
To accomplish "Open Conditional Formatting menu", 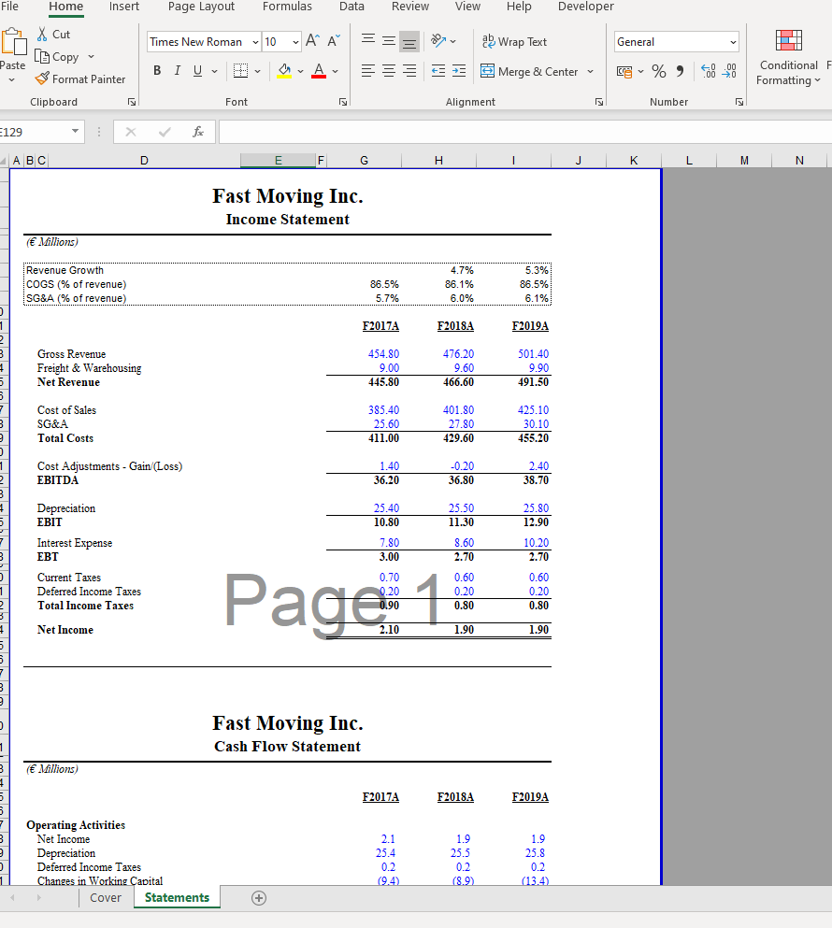I will (788, 57).
